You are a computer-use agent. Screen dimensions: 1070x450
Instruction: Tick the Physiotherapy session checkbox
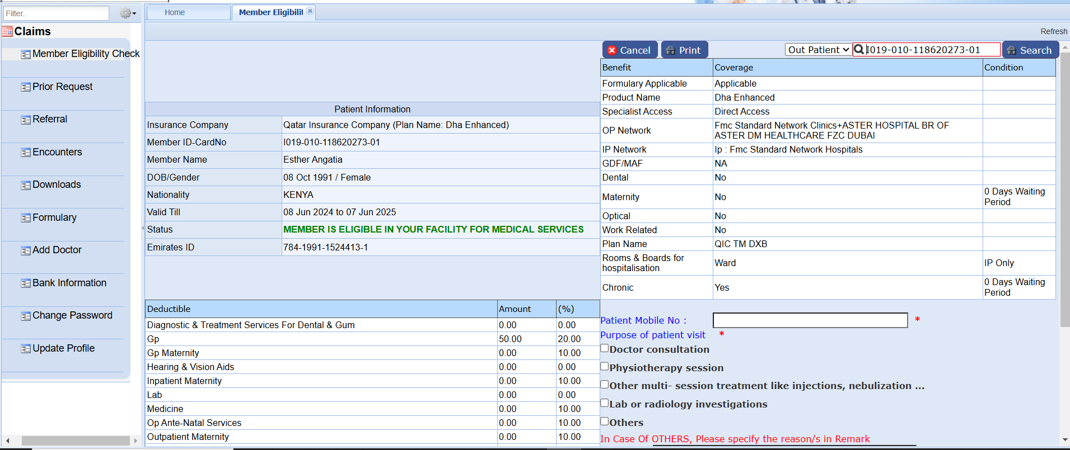[x=605, y=367]
